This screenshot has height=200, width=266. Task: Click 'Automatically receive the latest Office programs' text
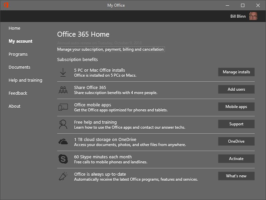click(136, 179)
